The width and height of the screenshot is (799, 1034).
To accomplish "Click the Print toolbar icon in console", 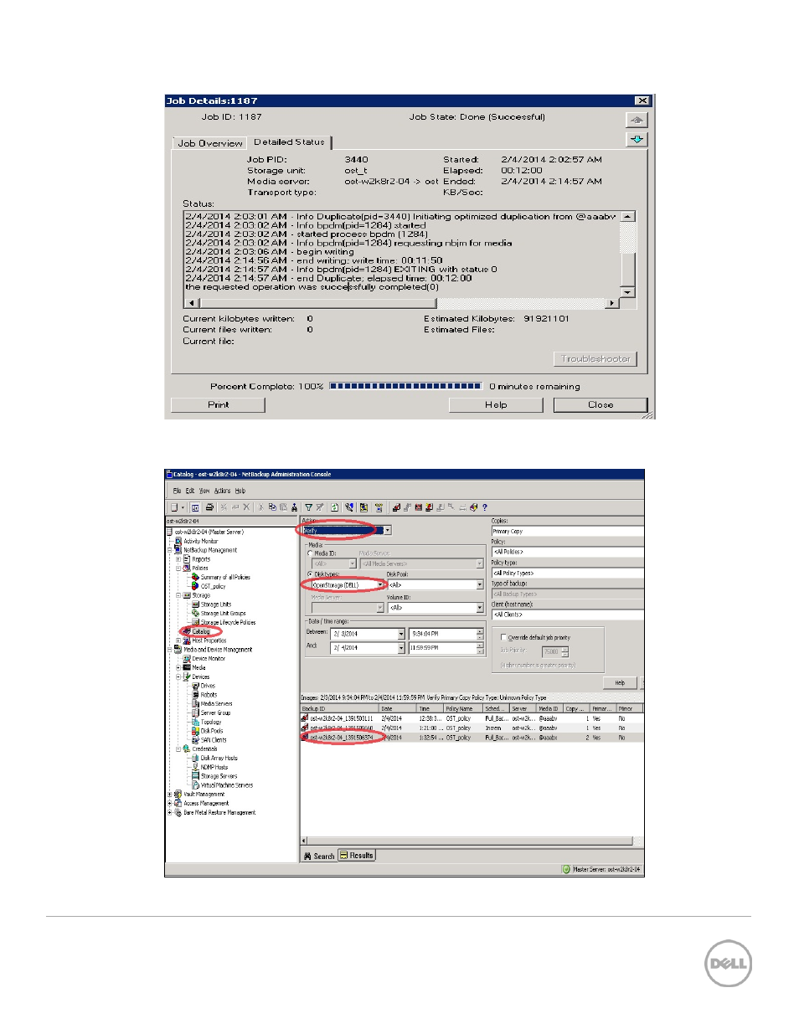I will point(209,507).
